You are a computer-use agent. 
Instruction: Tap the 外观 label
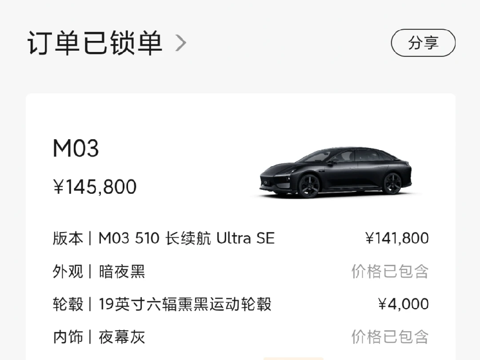click(68, 272)
